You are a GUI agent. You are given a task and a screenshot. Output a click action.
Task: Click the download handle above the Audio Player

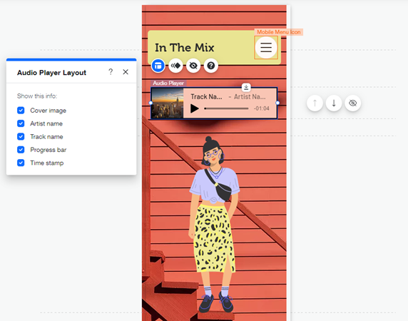(246, 87)
